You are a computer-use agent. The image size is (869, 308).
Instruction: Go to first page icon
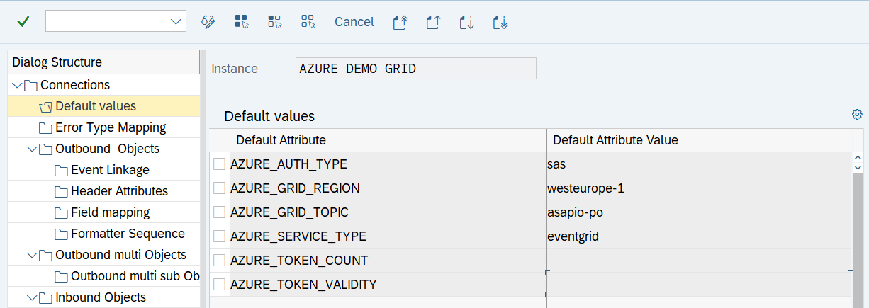pyautogui.click(x=400, y=22)
